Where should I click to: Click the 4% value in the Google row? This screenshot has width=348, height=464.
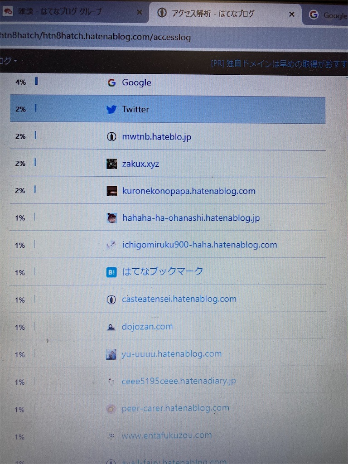(x=21, y=82)
